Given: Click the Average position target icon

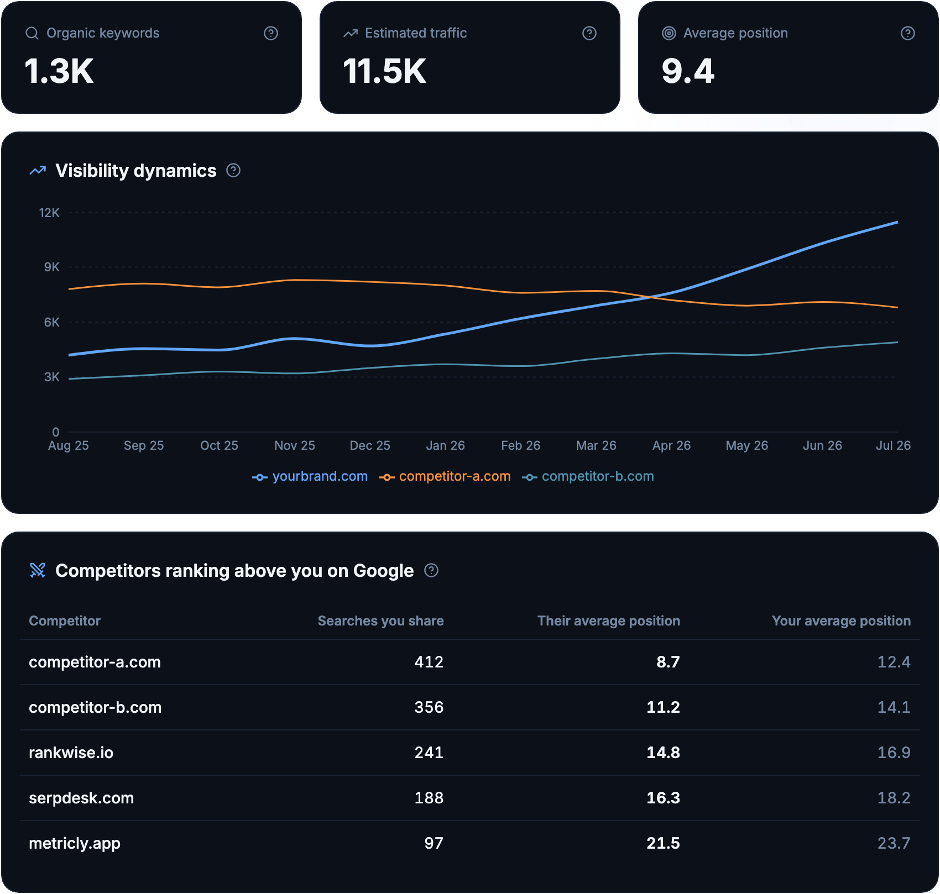Looking at the screenshot, I should click(x=669, y=33).
